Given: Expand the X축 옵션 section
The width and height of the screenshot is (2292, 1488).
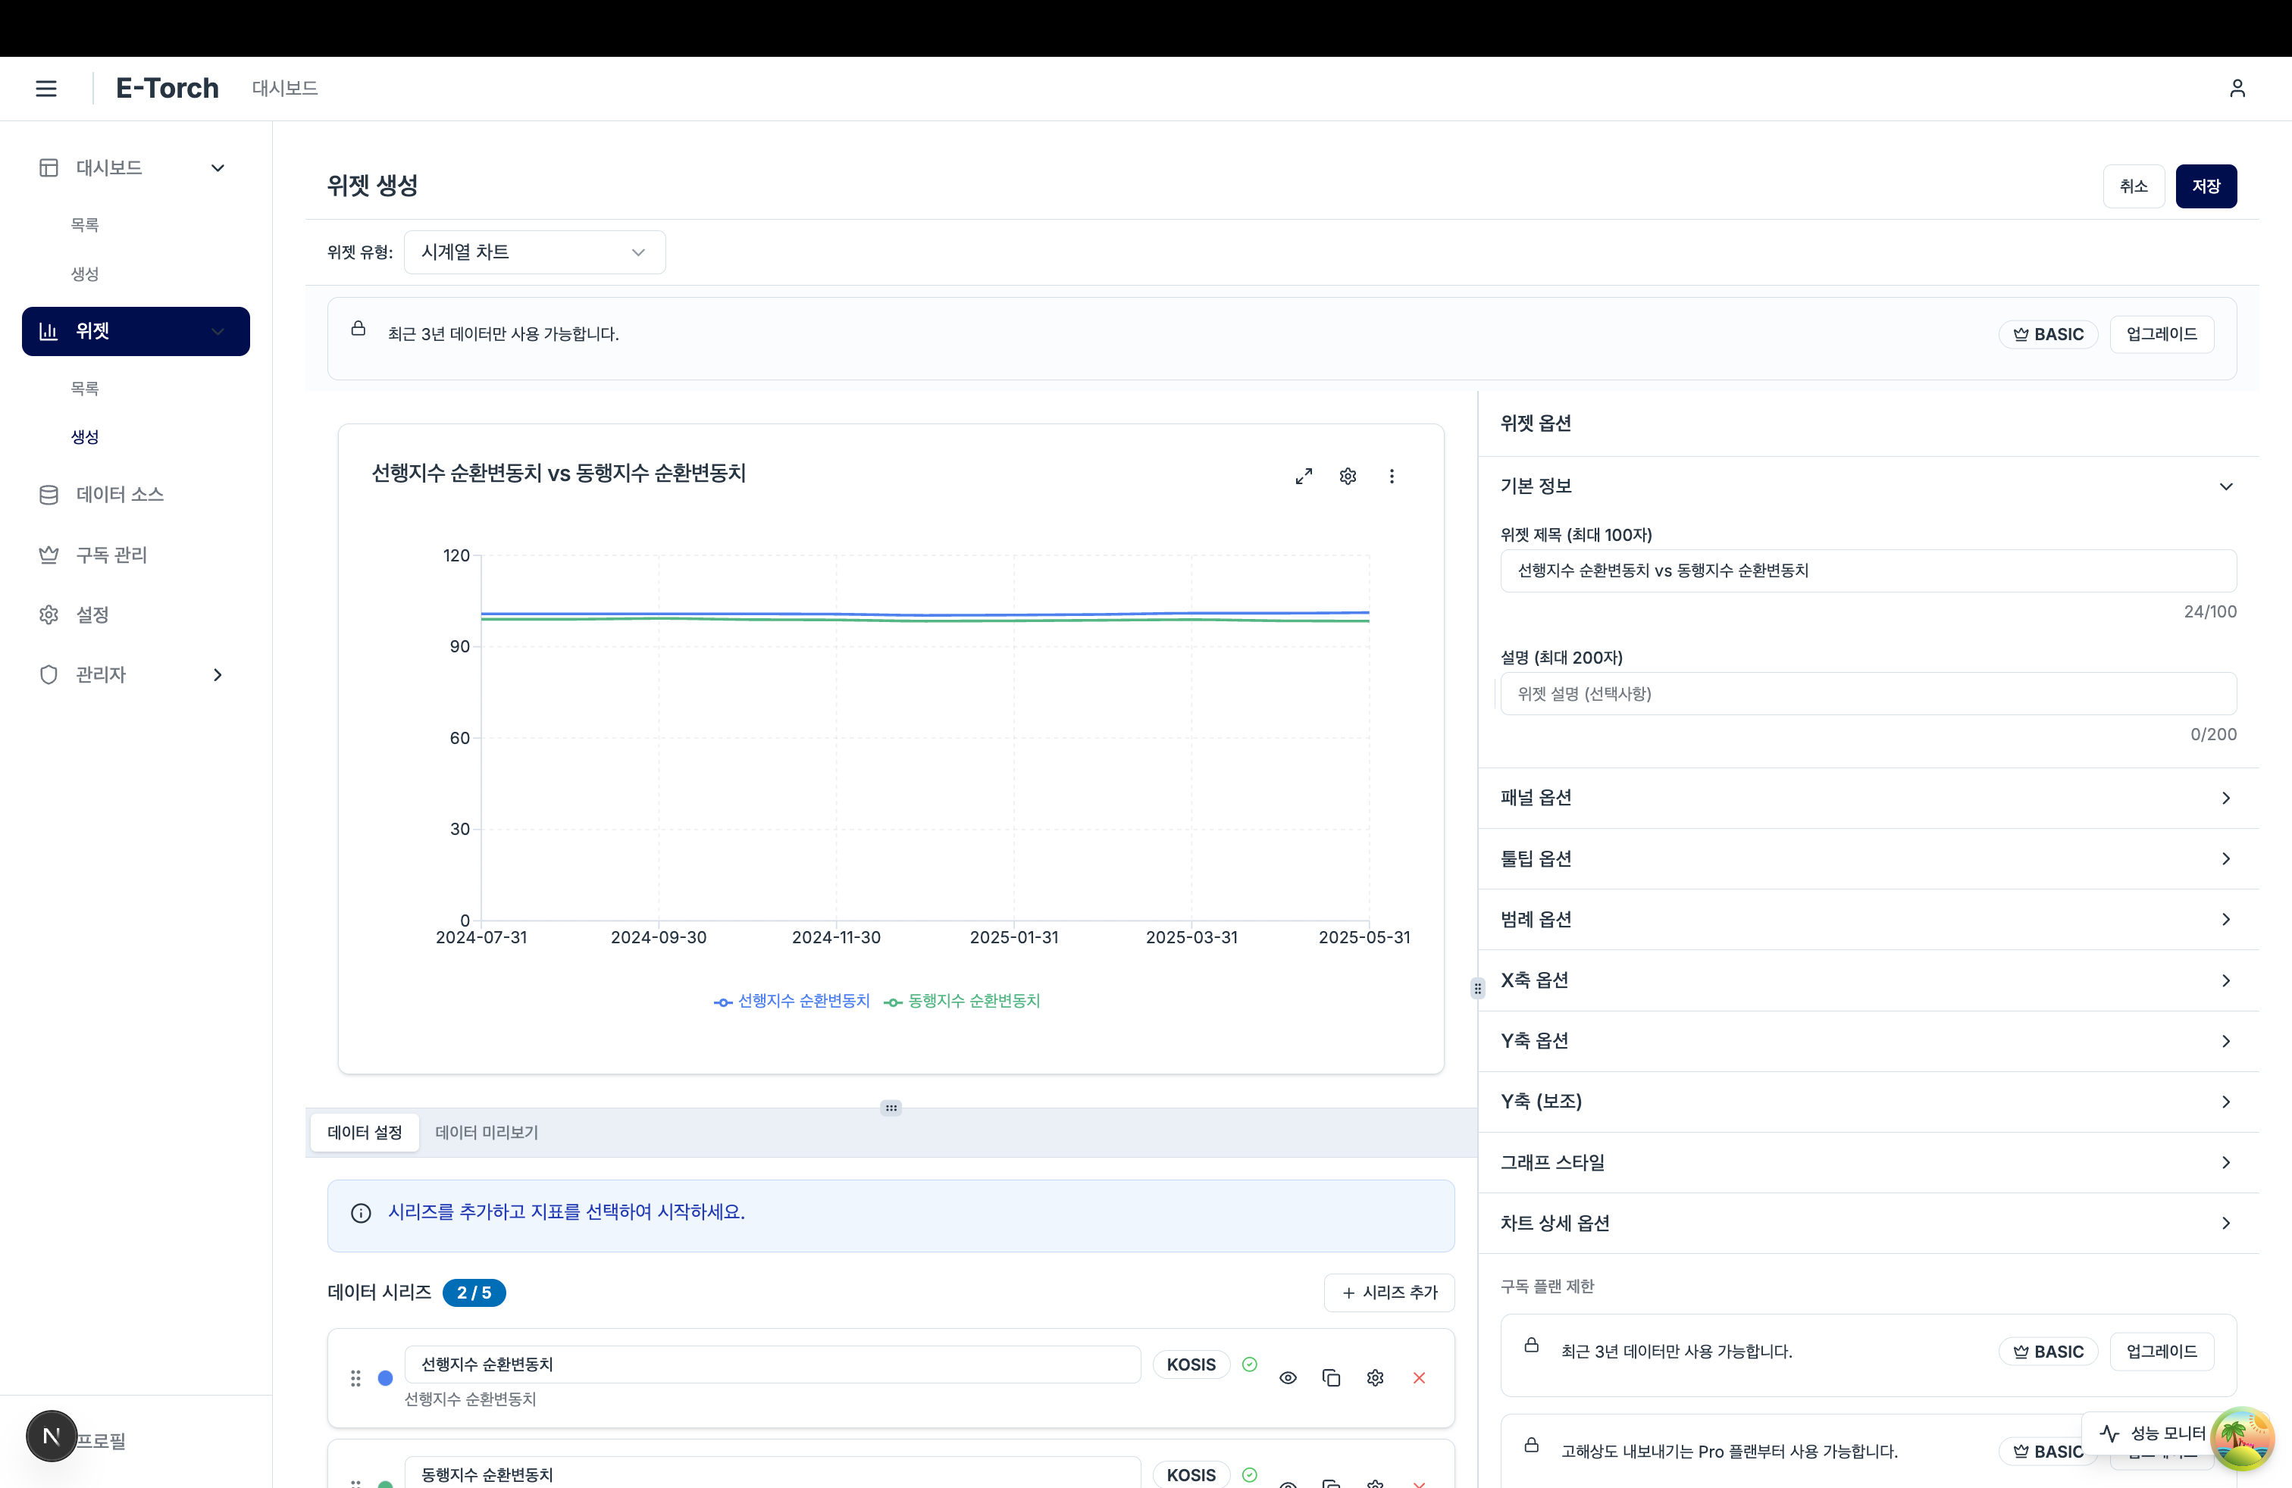Looking at the screenshot, I should [1868, 980].
